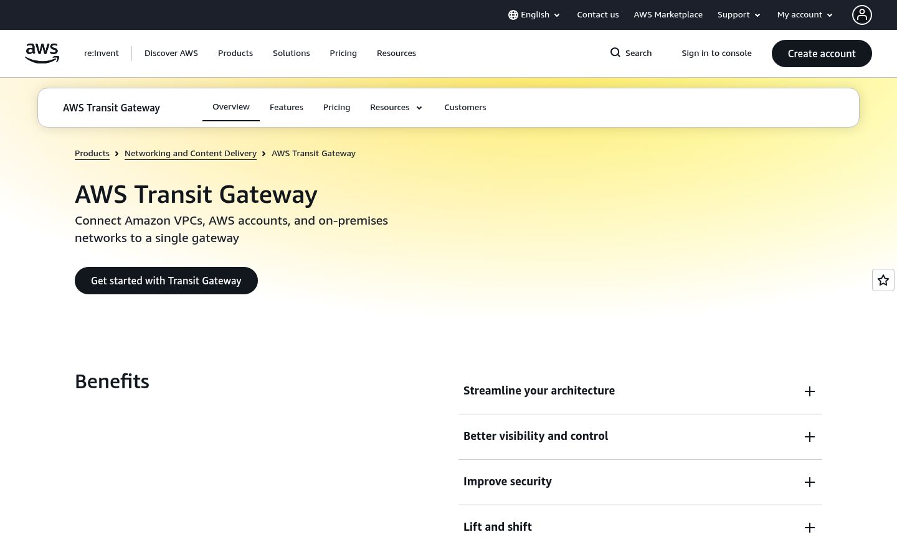Click the AWS Transit Gateway main heading
897x560 pixels.
click(x=196, y=195)
